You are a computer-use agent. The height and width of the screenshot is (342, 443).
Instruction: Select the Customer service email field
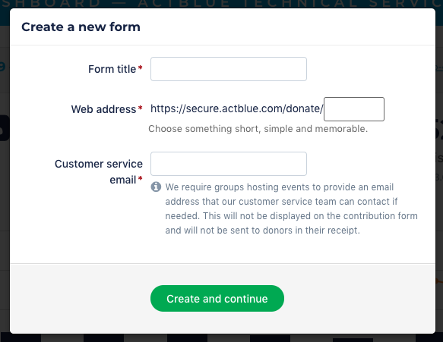click(228, 164)
